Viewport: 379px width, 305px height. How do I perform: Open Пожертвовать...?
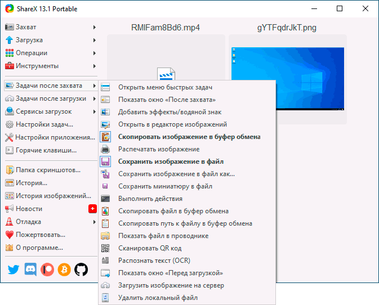pos(51,235)
